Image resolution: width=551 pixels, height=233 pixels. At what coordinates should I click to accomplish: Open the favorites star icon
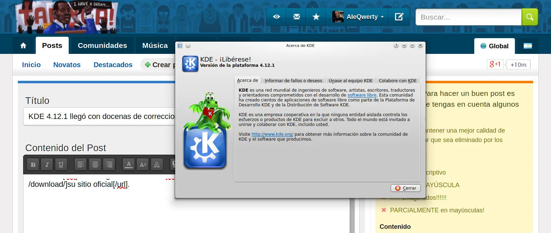[316, 17]
